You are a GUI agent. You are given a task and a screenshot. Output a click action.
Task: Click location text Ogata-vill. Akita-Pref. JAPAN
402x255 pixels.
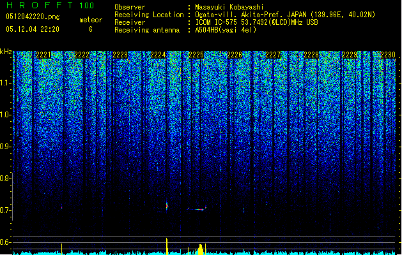coord(251,15)
